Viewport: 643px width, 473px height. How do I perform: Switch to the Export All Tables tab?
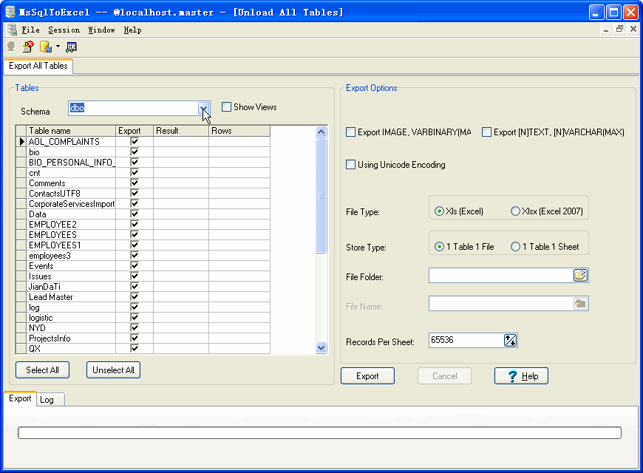(38, 66)
